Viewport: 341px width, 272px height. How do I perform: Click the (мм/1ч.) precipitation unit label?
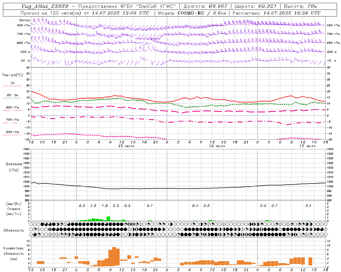tap(14, 214)
